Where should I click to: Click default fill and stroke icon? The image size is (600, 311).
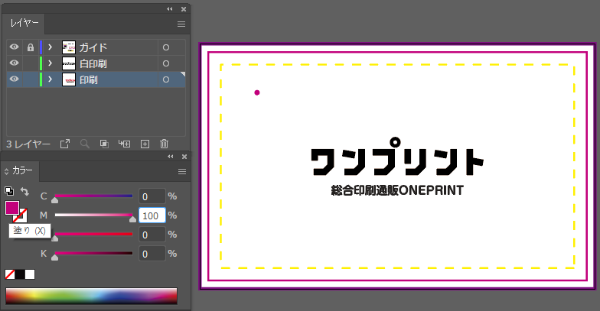click(x=9, y=191)
